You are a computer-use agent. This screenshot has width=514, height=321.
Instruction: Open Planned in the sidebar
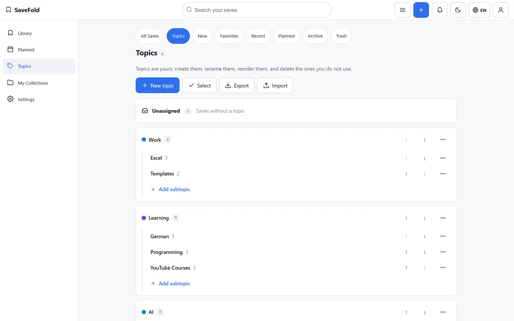pyautogui.click(x=39, y=50)
